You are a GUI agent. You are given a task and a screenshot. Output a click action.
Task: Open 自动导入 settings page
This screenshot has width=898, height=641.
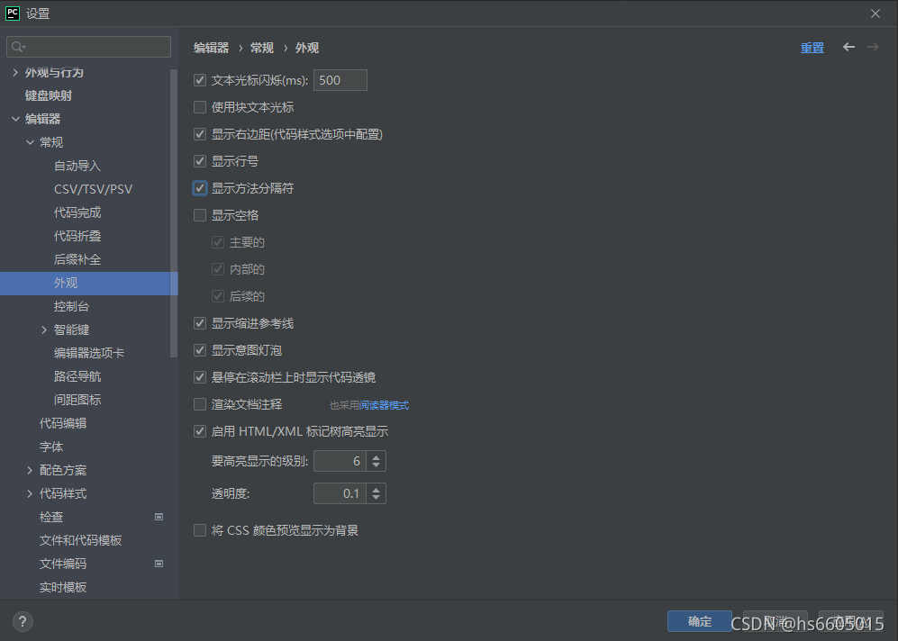77,166
